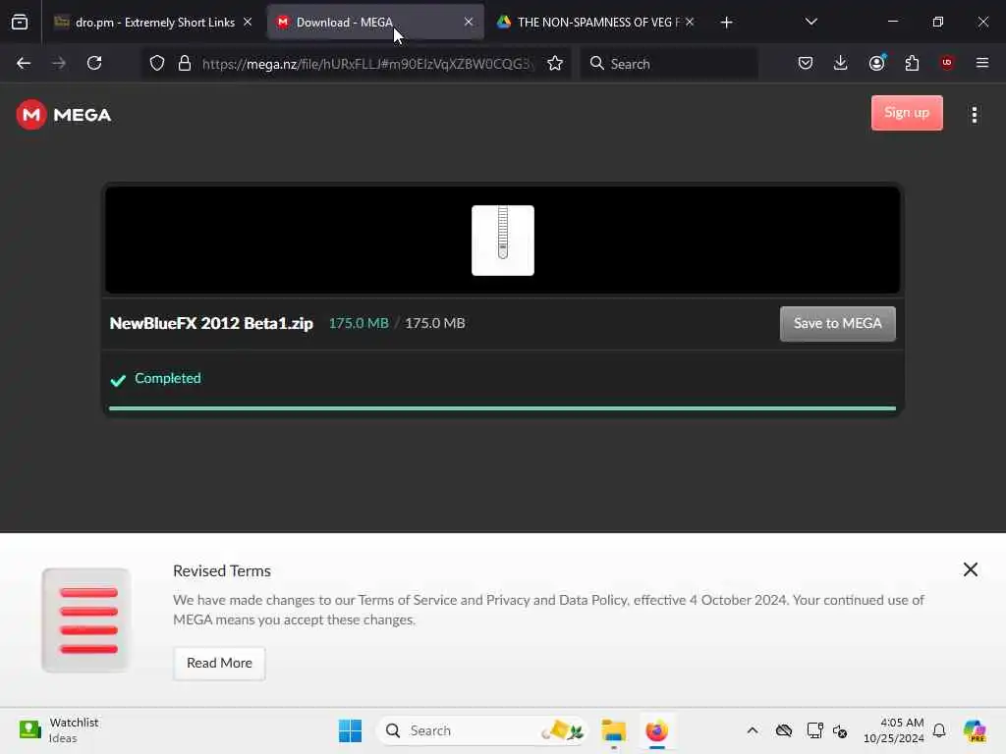Show hidden system tray icons
Viewport: 1006px width, 754px height.
[x=752, y=730]
